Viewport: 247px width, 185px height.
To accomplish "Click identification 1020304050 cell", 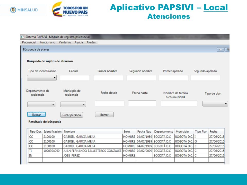I will 52,151.
